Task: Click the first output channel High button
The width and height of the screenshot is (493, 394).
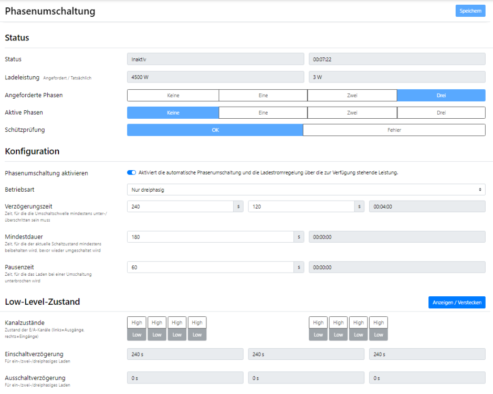Action: (x=137, y=323)
